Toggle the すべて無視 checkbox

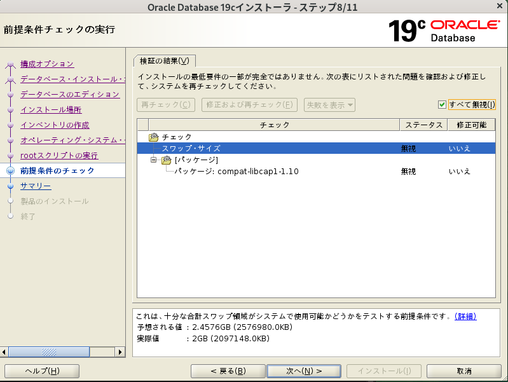coord(442,104)
